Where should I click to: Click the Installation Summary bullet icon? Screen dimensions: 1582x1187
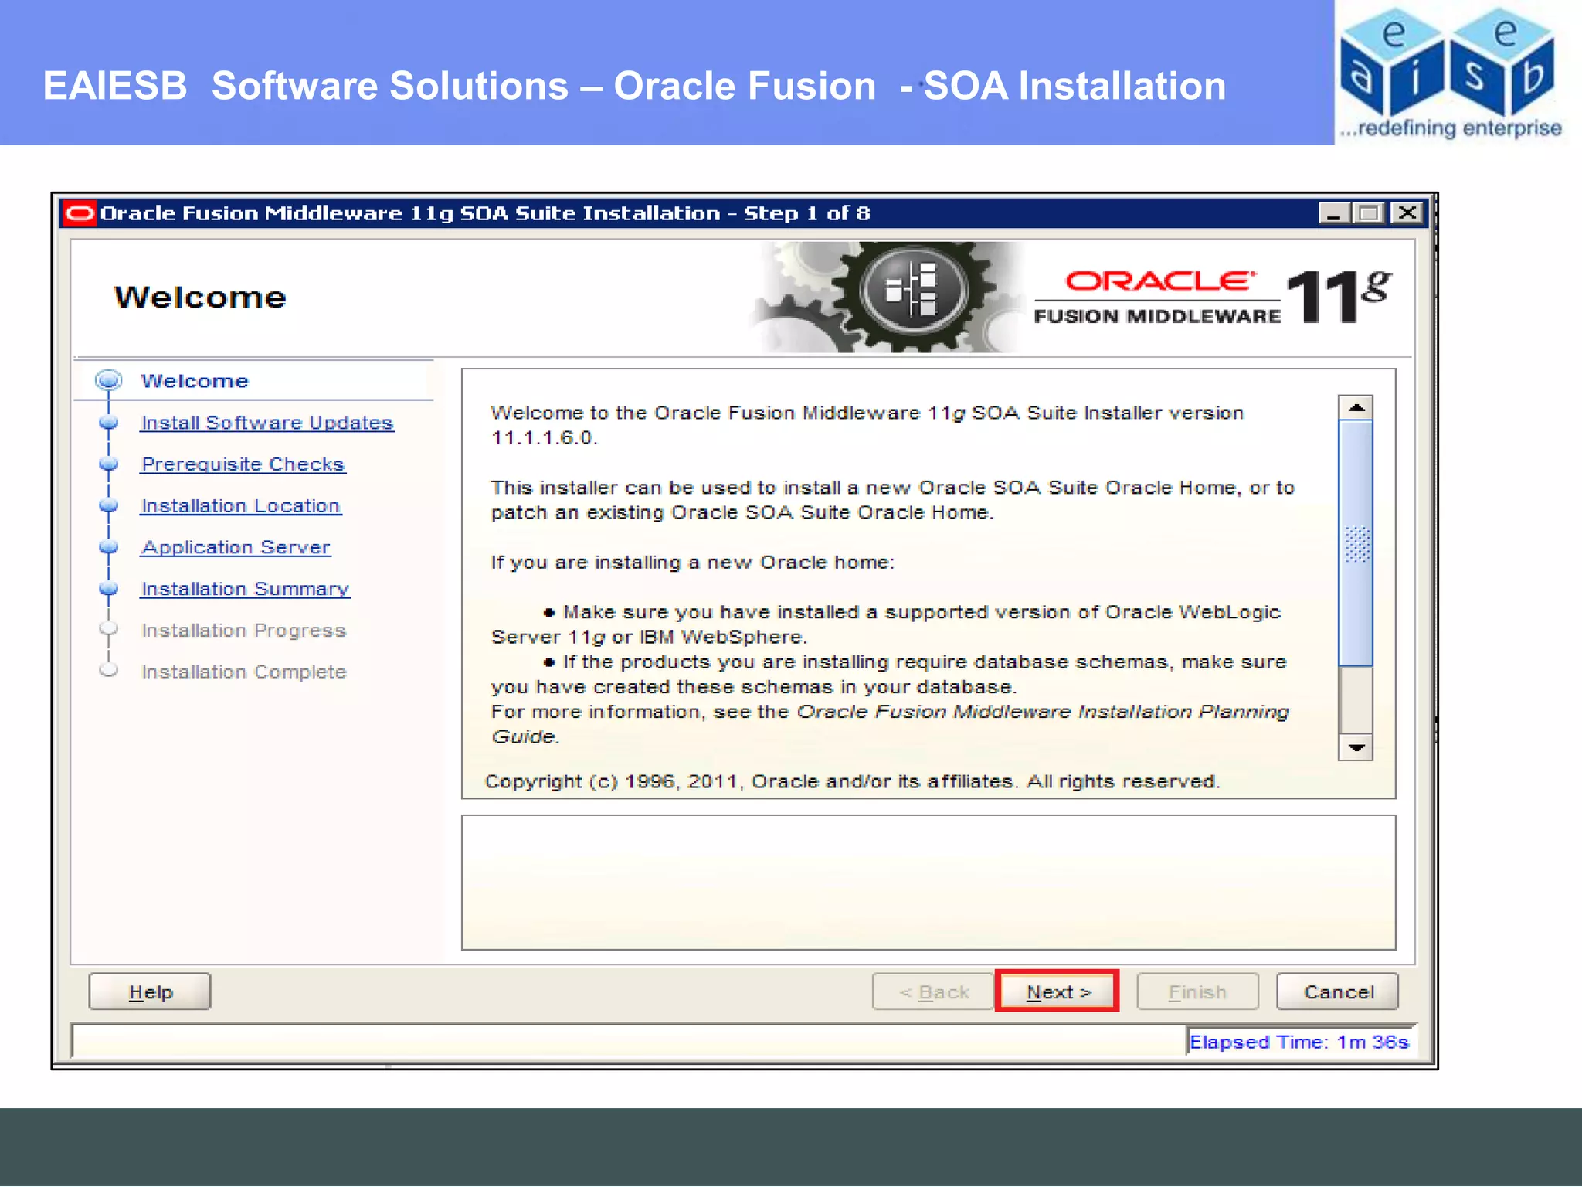point(108,589)
